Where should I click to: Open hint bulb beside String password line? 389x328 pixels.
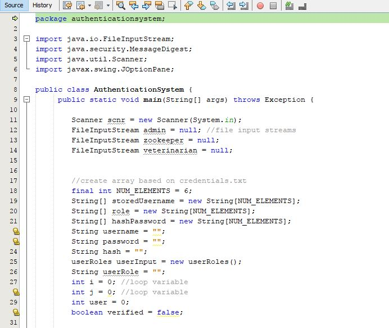tap(16, 241)
